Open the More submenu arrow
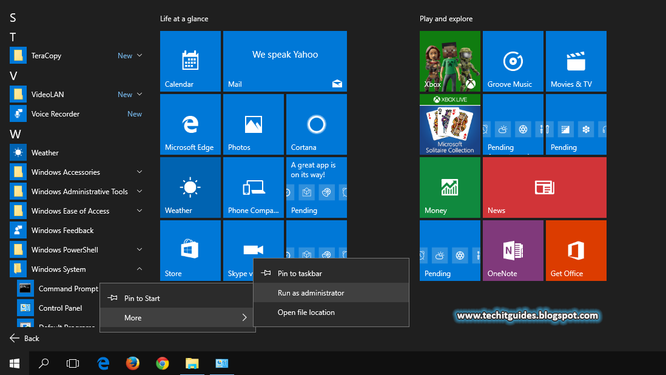This screenshot has height=375, width=666. pyautogui.click(x=244, y=317)
